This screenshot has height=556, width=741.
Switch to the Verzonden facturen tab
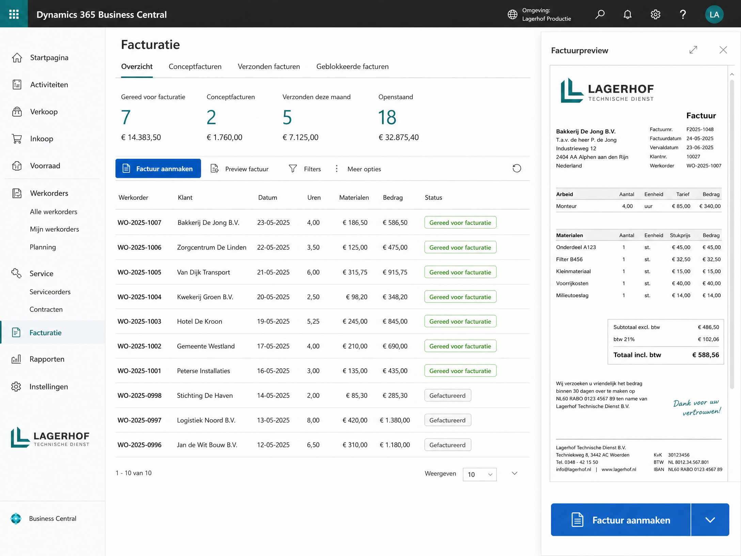269,66
